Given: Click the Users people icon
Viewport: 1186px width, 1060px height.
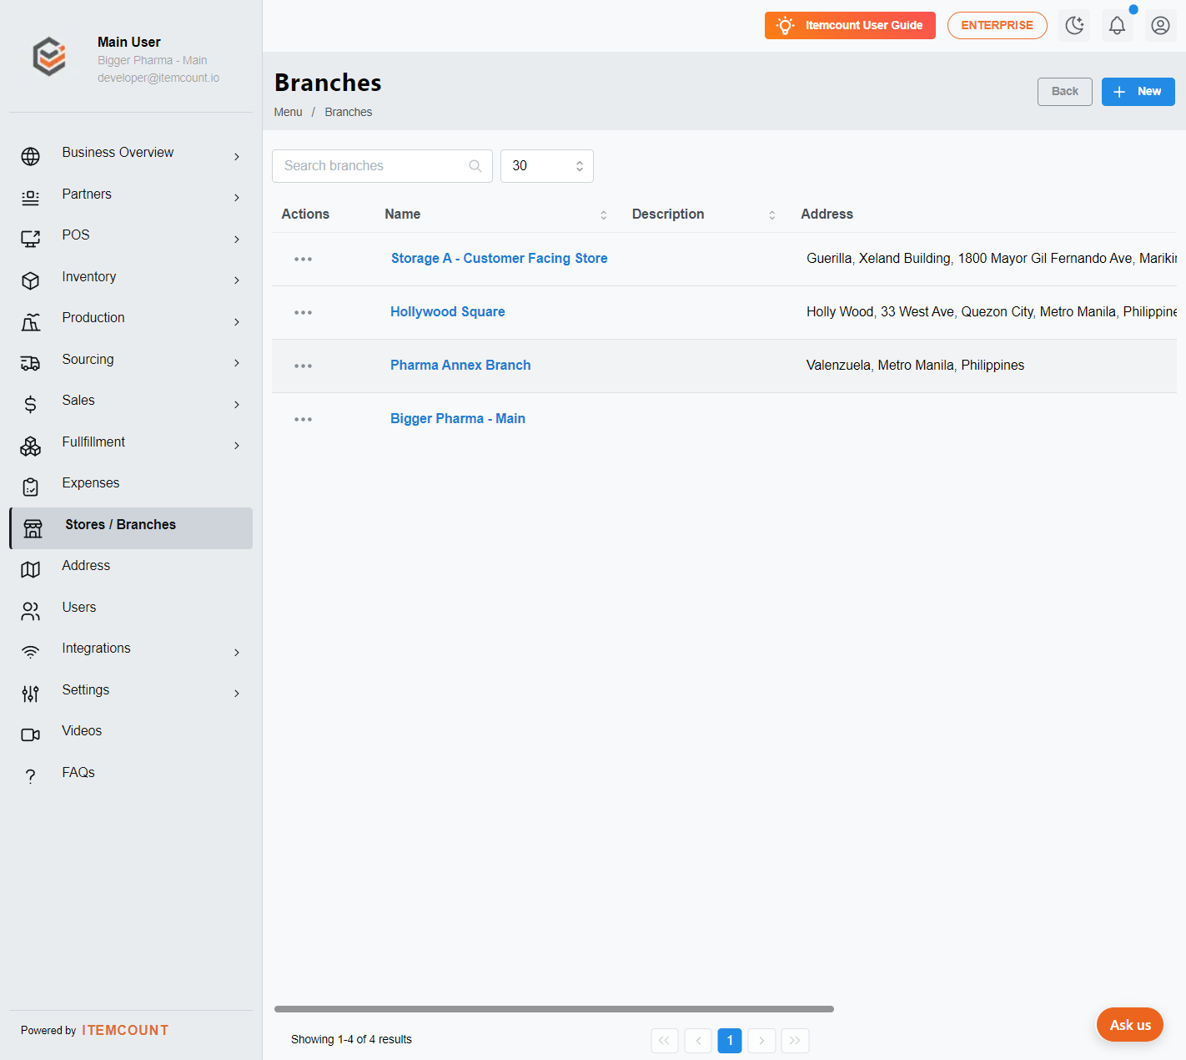Looking at the screenshot, I should [31, 611].
